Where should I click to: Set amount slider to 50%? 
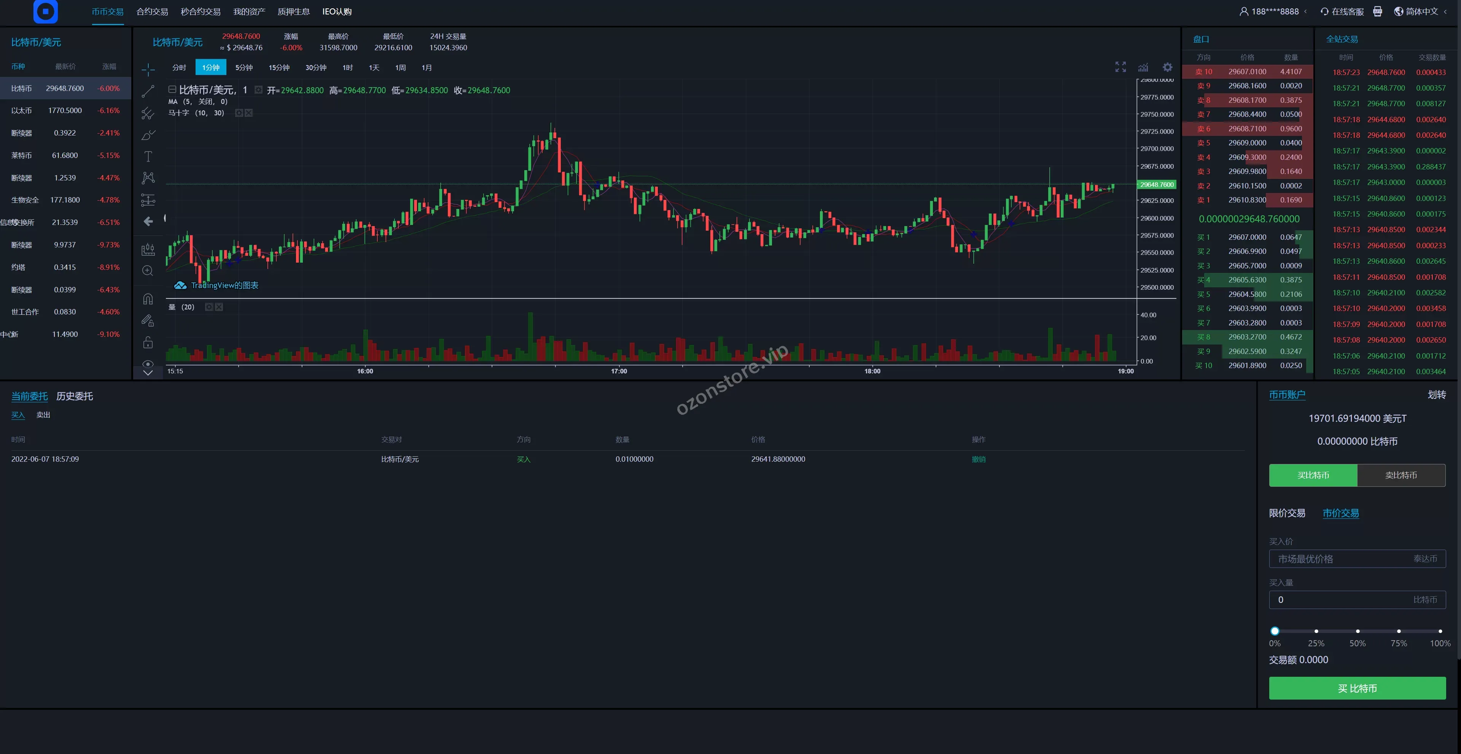1357,631
